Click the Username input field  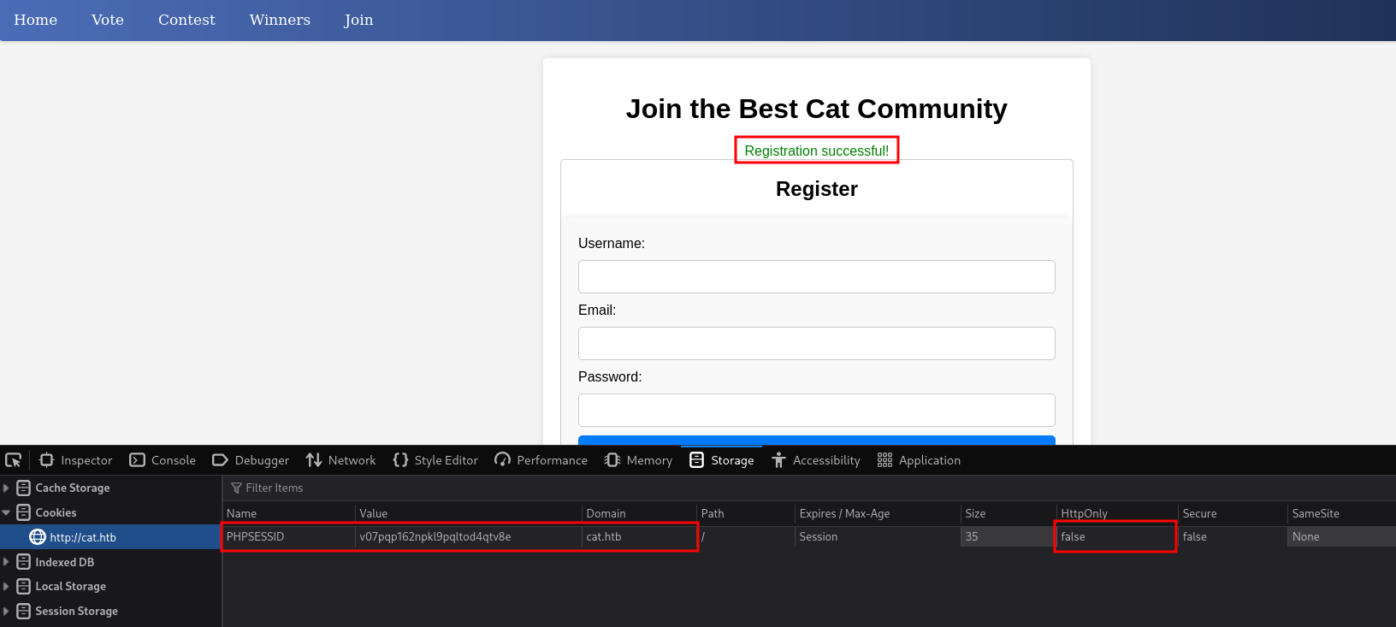tap(816, 277)
